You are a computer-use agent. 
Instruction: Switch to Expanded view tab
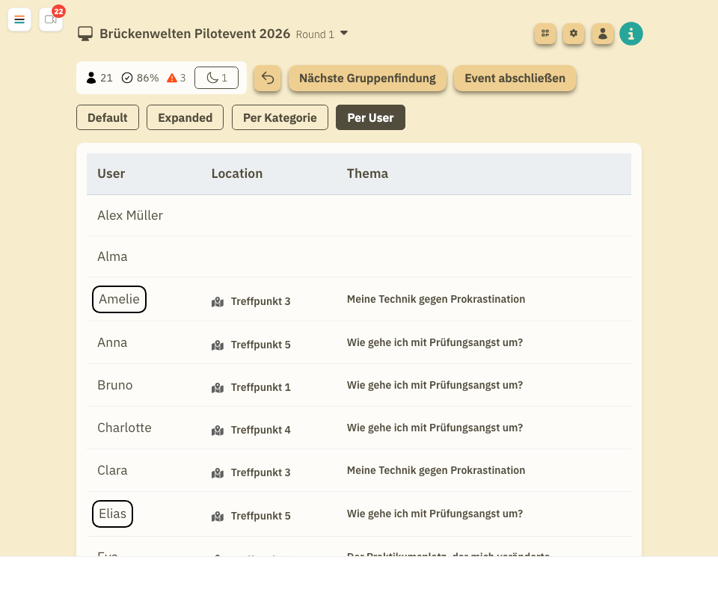[185, 117]
